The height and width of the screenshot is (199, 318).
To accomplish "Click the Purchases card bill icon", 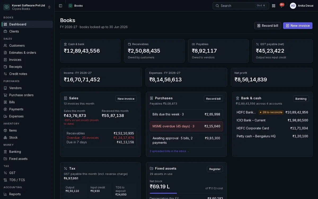I will pos(152,98).
